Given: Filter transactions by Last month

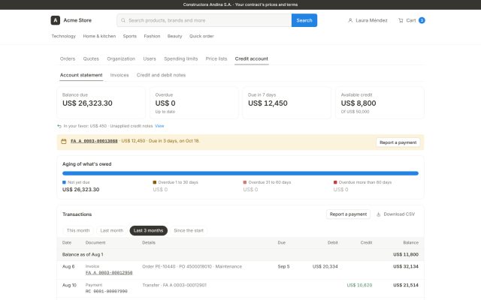Looking at the screenshot, I should coord(112,230).
